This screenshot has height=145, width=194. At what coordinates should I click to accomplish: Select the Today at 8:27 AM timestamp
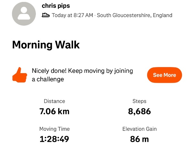[x=72, y=15]
